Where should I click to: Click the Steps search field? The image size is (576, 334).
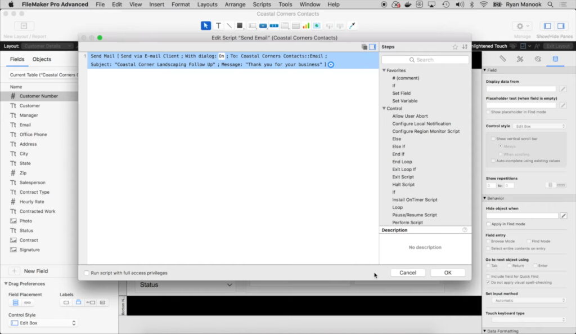tap(425, 60)
